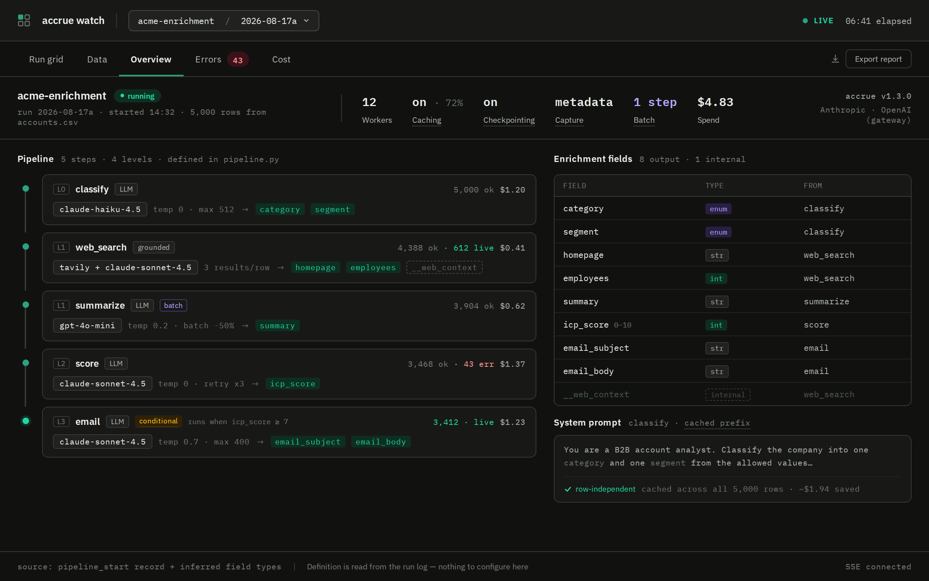Click the 12 Workers value

click(x=369, y=102)
